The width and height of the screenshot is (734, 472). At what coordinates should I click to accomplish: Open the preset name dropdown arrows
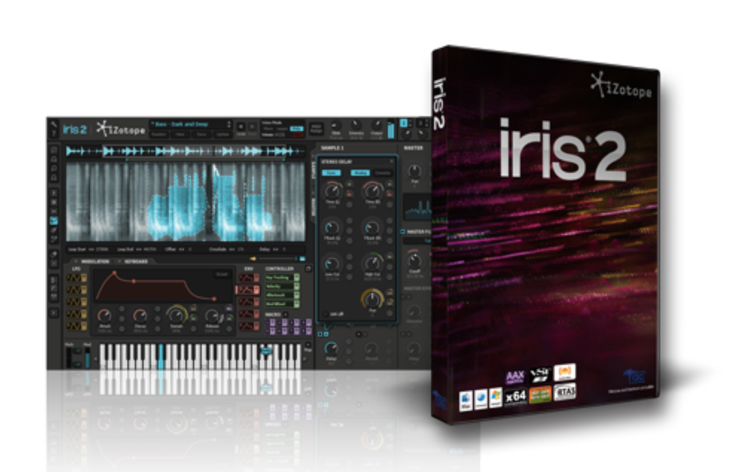pyautogui.click(x=229, y=124)
